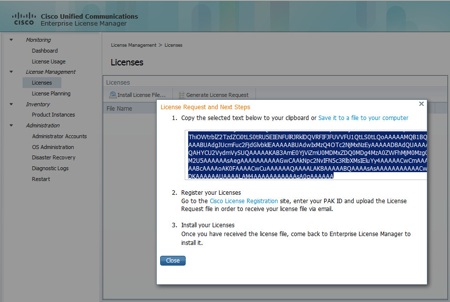Click the Administration heading
Viewport: 450px width, 302px height.
43,125
